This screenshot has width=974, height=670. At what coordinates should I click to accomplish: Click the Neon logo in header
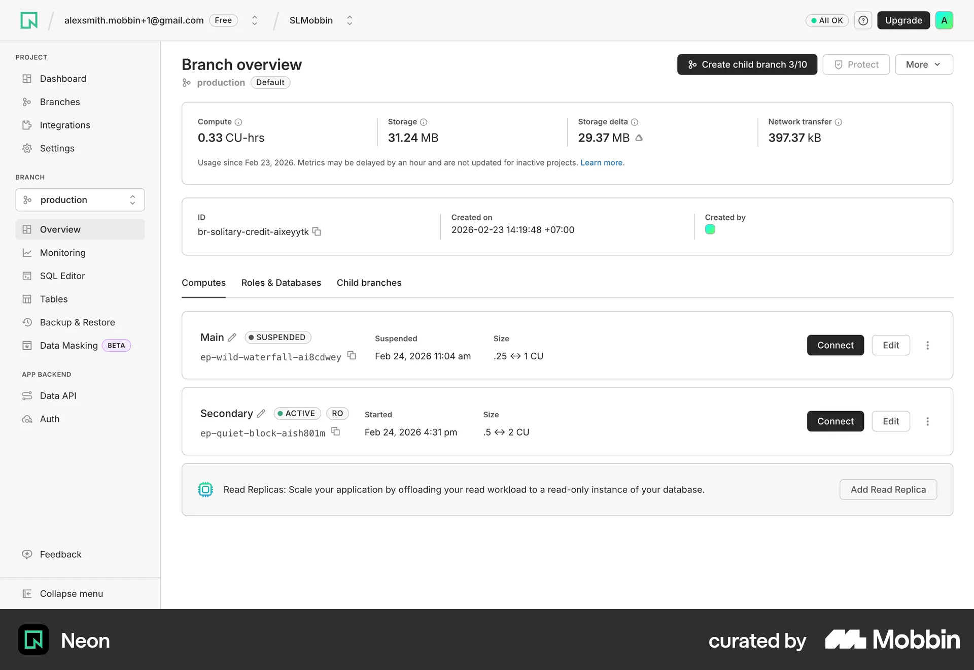29,20
